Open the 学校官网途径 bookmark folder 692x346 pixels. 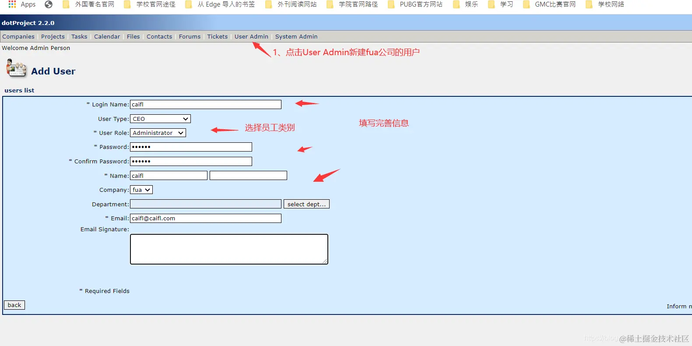coord(150,4)
